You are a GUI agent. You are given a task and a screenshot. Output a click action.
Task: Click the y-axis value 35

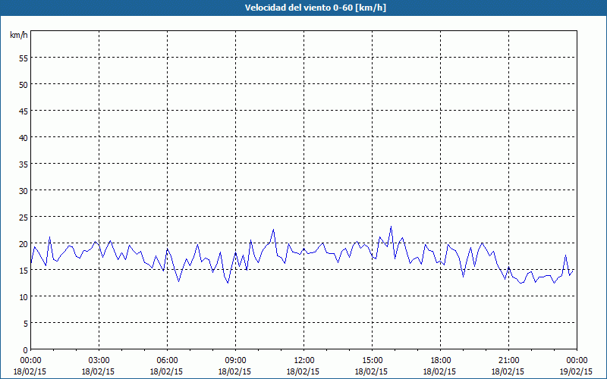click(x=24, y=164)
